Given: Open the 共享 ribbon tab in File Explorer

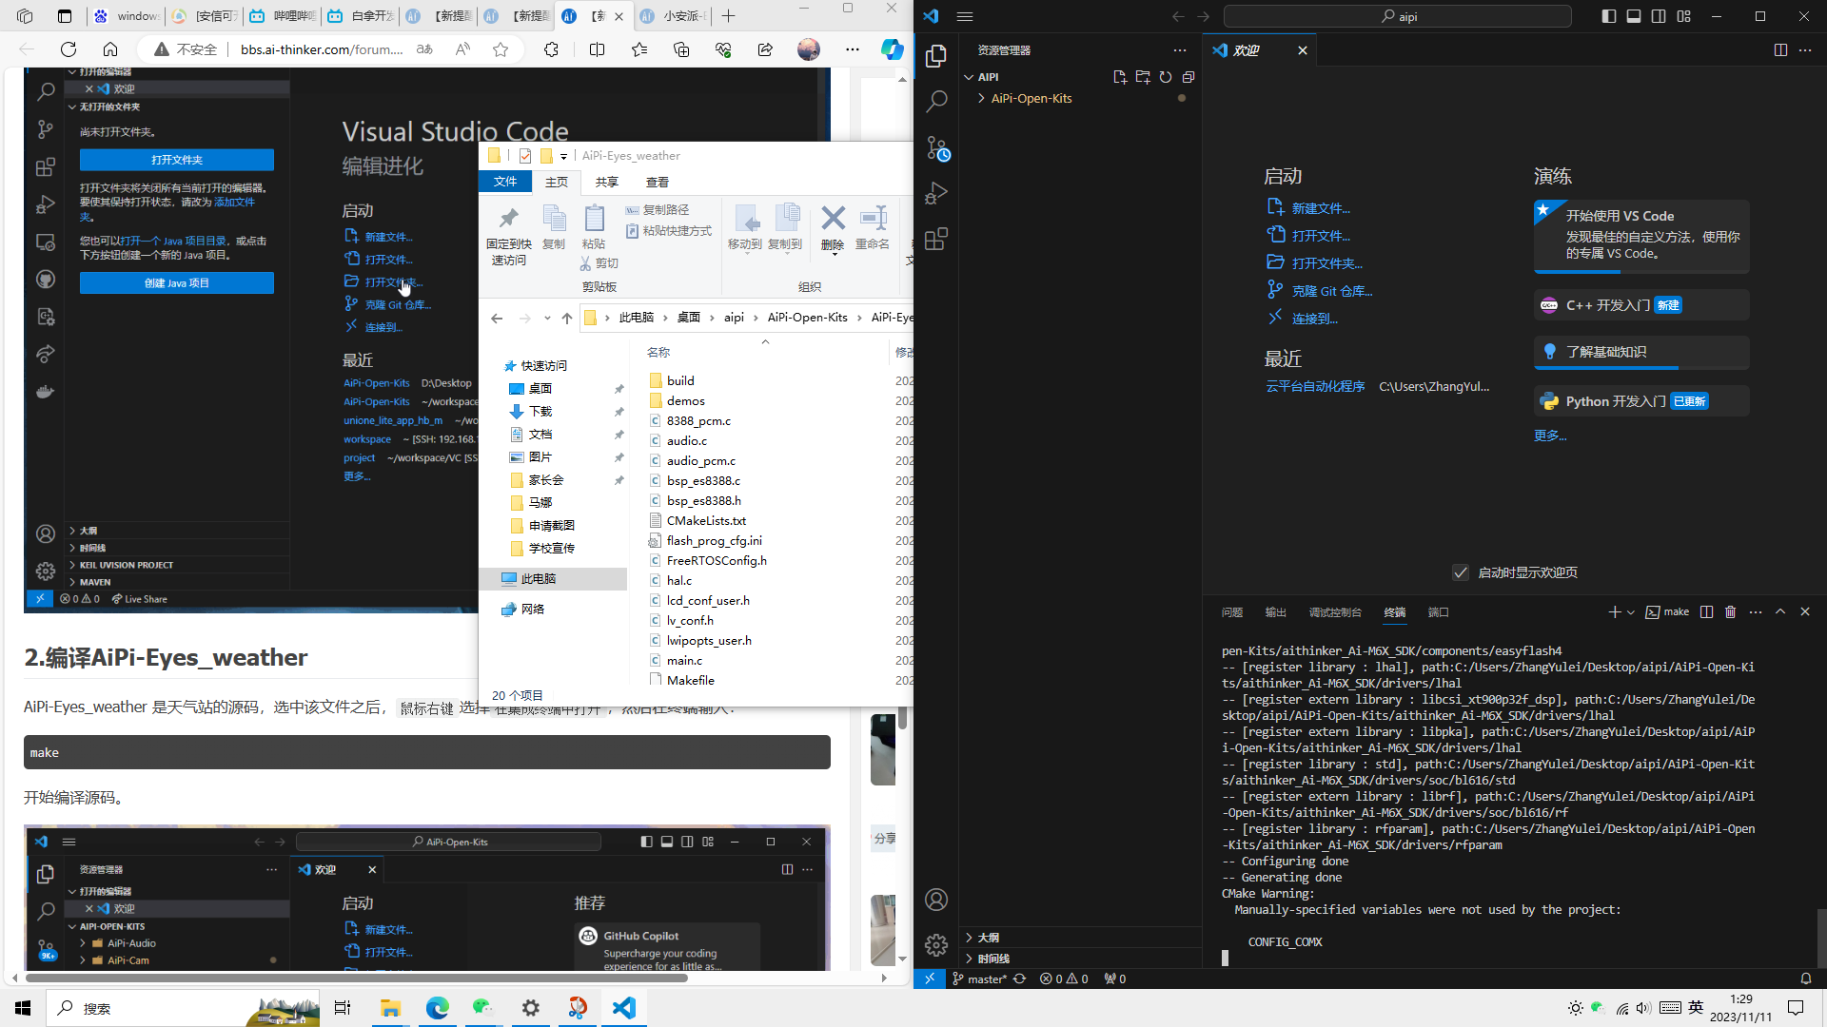Looking at the screenshot, I should coord(607,182).
